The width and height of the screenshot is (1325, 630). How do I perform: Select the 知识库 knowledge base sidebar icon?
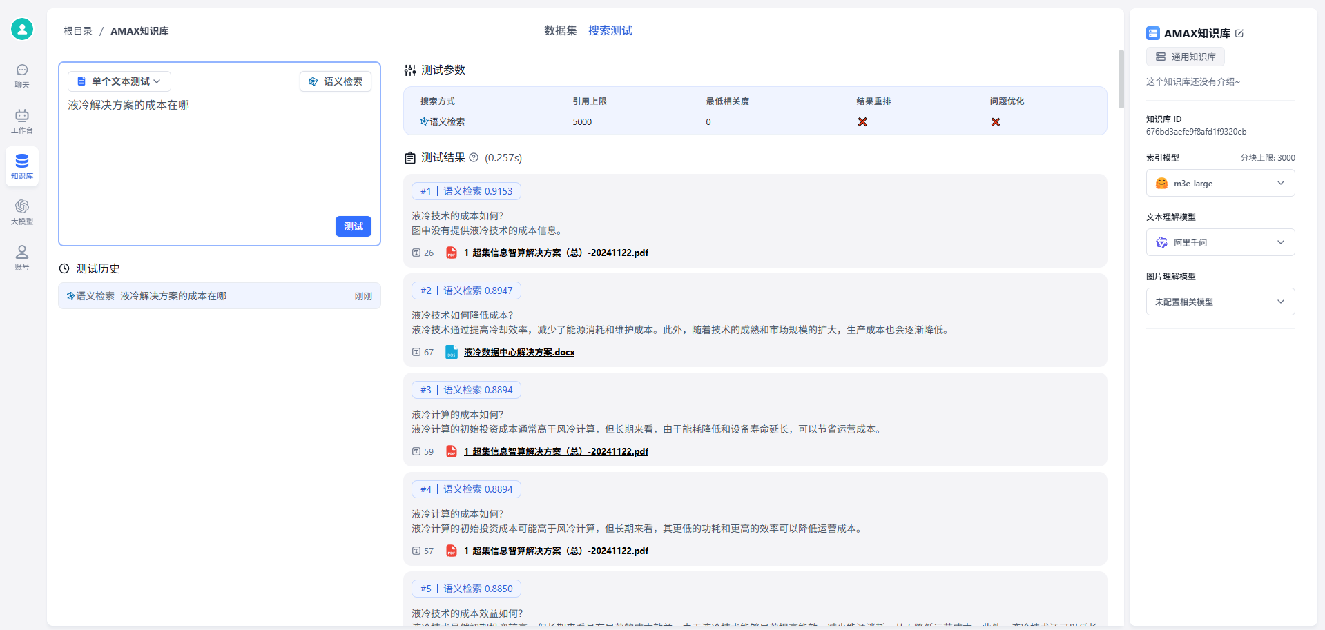(x=22, y=167)
